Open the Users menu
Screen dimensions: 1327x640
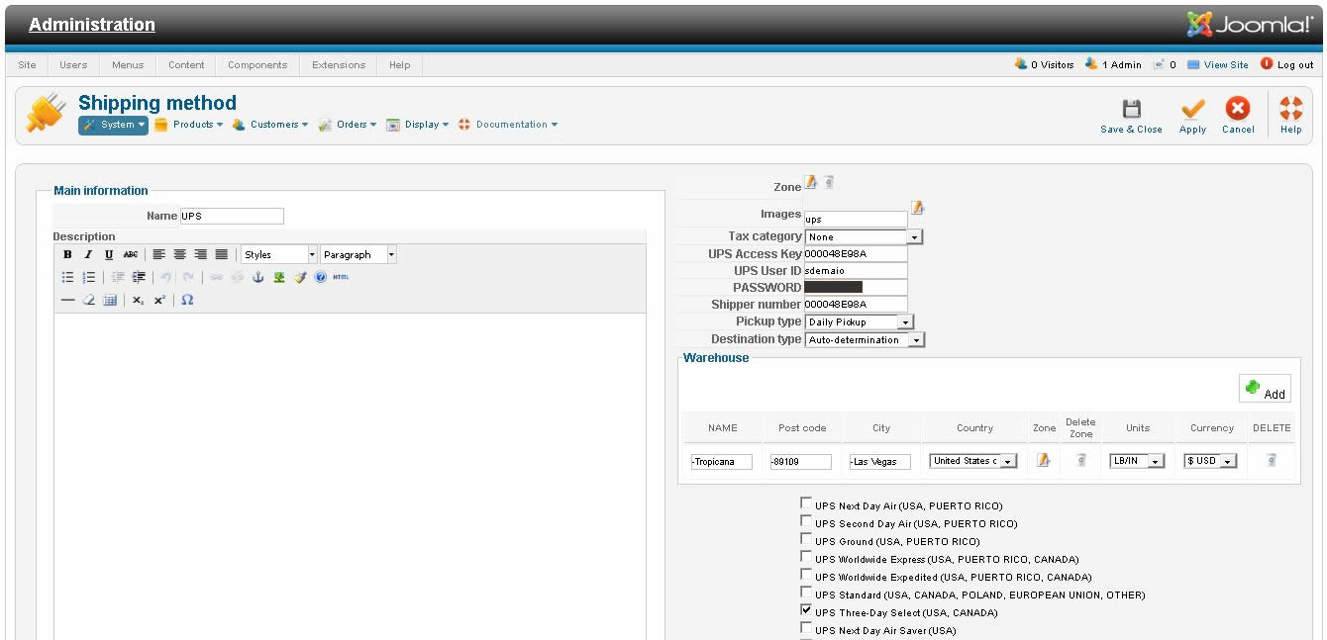73,65
